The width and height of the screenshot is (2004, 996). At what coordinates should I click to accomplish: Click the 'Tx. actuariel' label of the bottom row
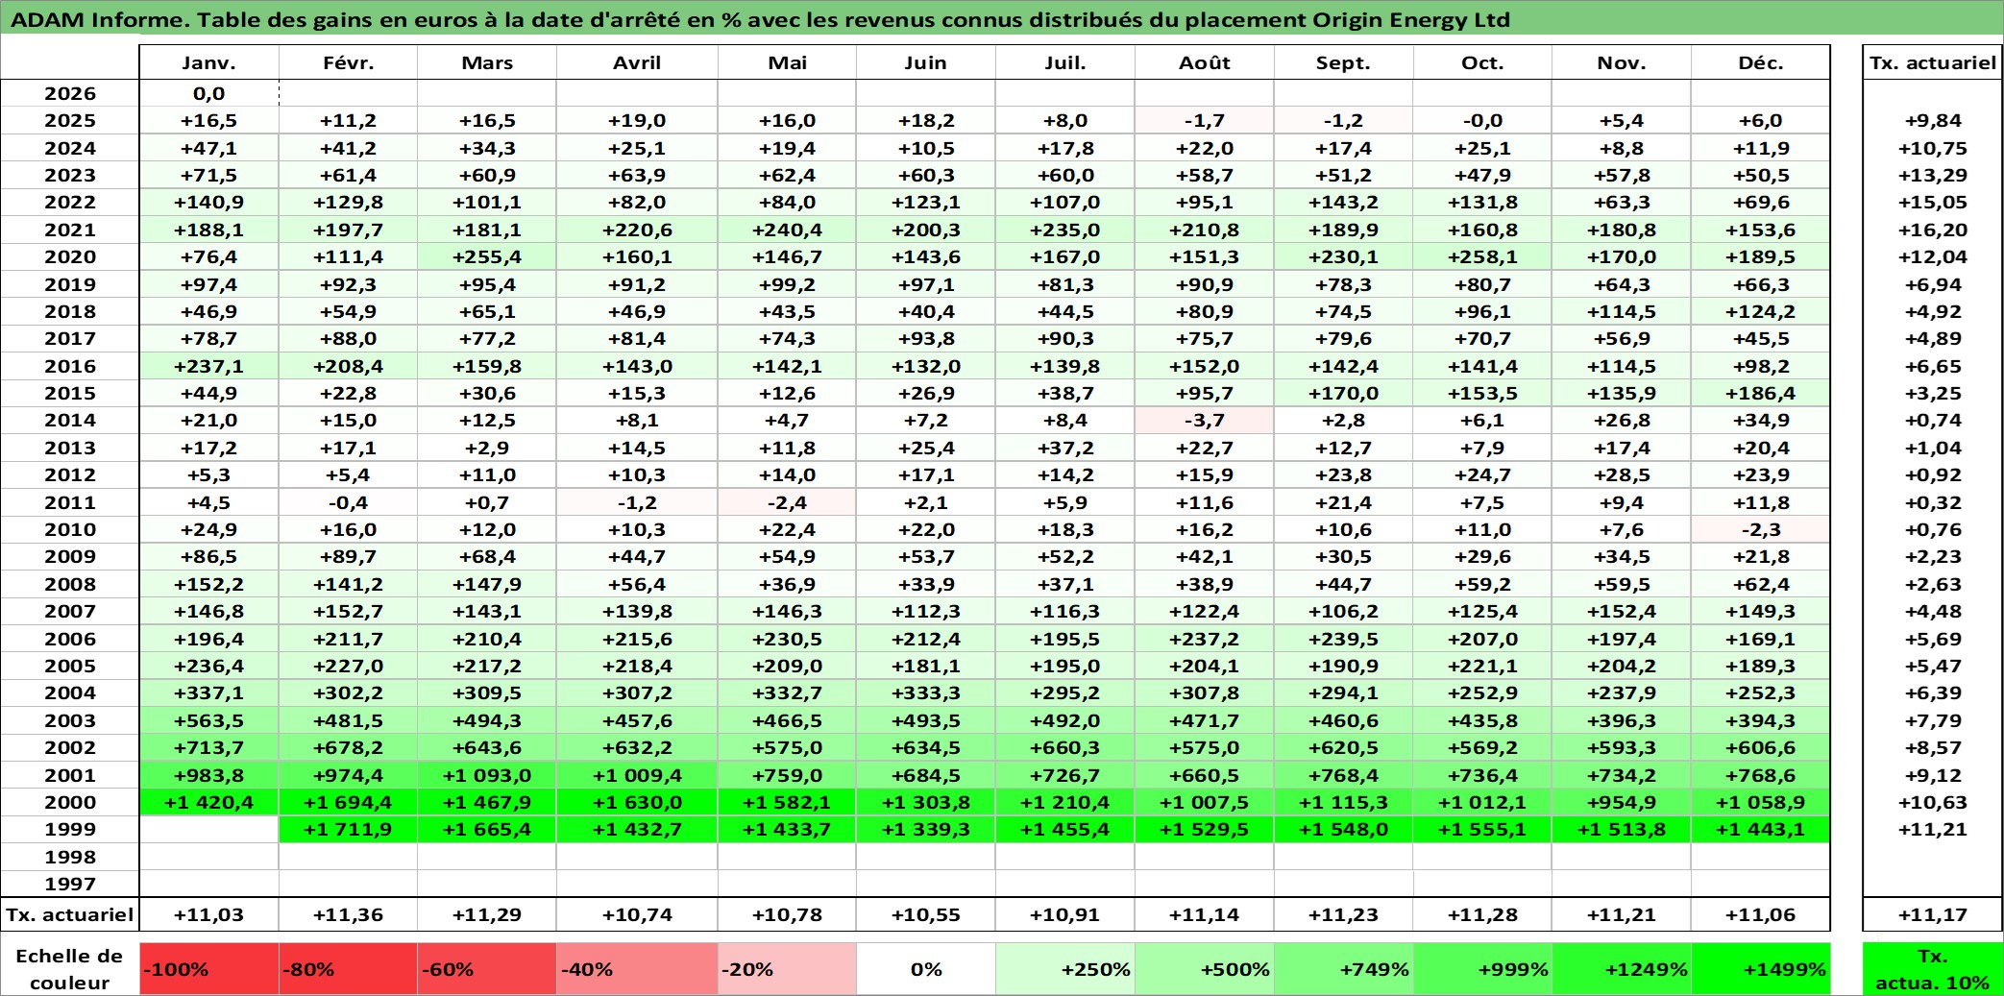pos(70,914)
